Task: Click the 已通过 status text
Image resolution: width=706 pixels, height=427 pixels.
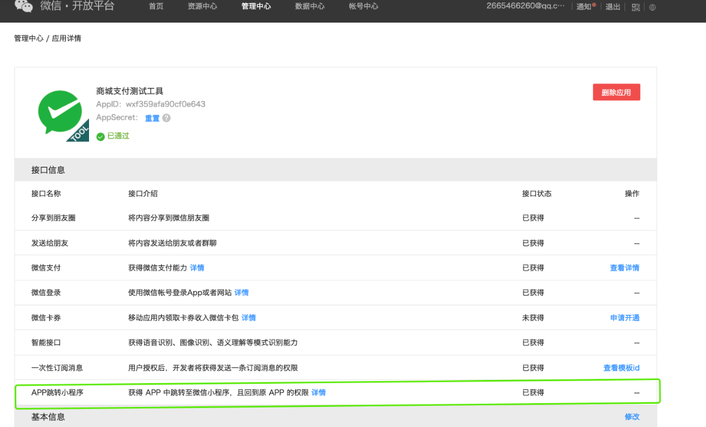Action: (119, 136)
